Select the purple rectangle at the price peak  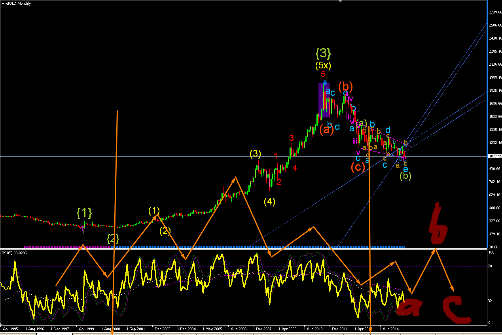(324, 101)
